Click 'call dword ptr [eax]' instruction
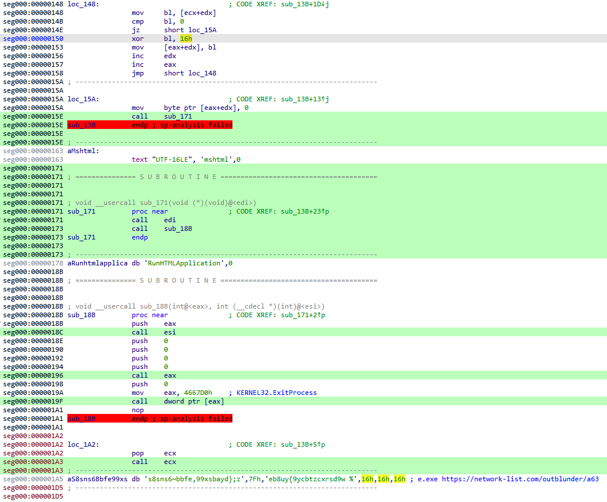This screenshot has height=502, width=607. 178,402
